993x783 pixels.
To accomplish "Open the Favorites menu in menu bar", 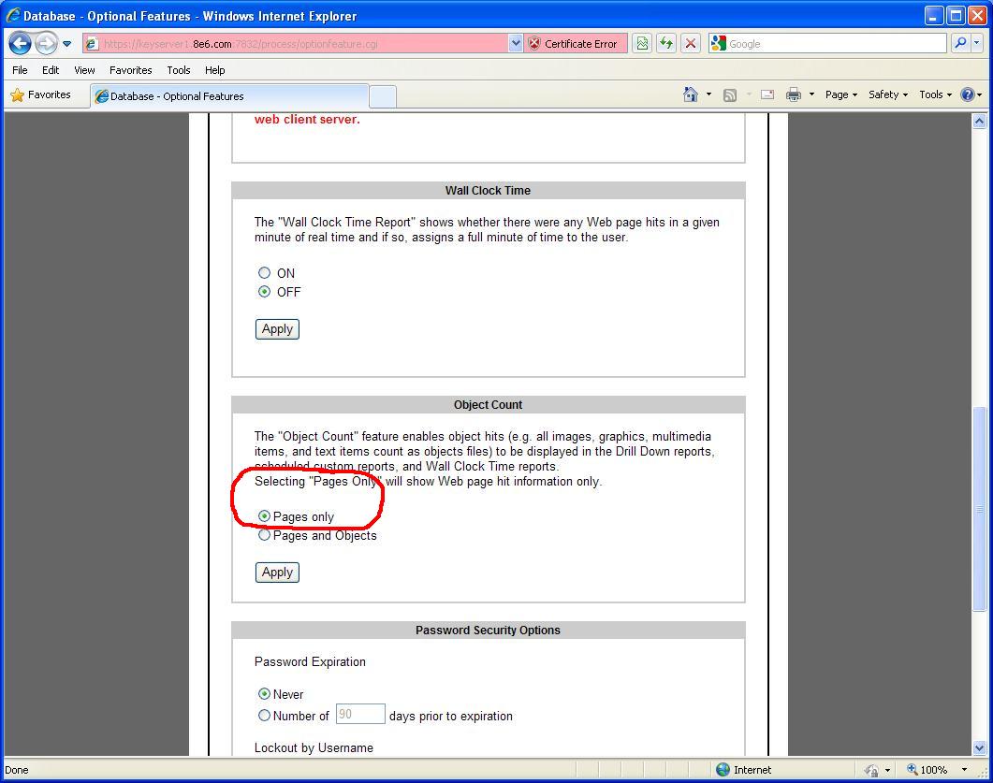I will pyautogui.click(x=130, y=70).
